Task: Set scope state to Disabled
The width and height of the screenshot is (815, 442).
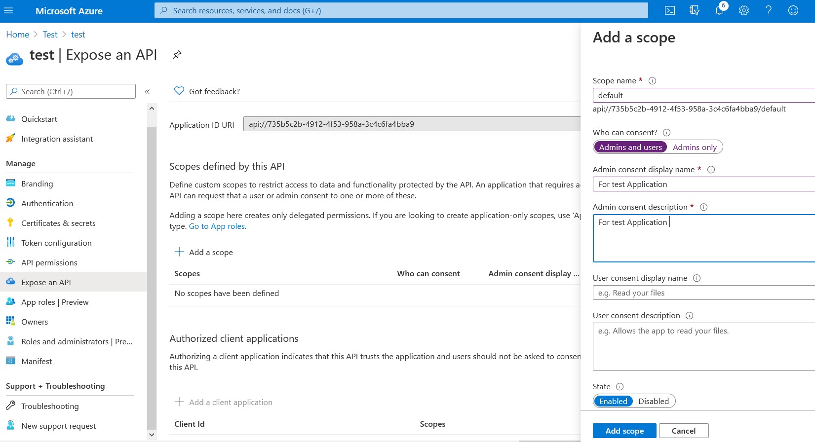Action: (654, 402)
